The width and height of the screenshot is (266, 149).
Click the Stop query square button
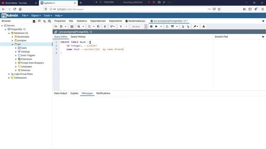coord(151,26)
